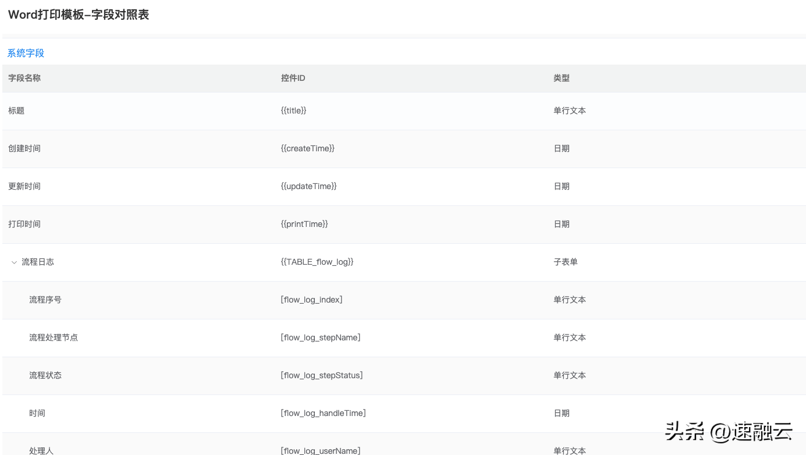Select the 控件ID column header

tap(293, 78)
